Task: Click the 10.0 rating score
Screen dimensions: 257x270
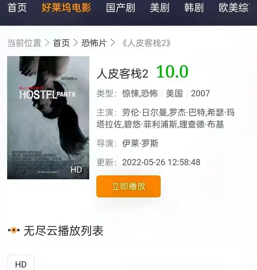Action: point(172,72)
